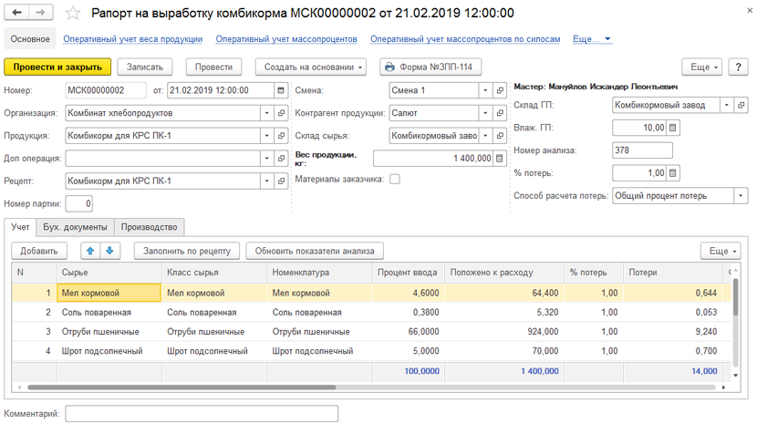The height and width of the screenshot is (424, 757).
Task: Click Заполнить по рецепту button
Action: (187, 251)
